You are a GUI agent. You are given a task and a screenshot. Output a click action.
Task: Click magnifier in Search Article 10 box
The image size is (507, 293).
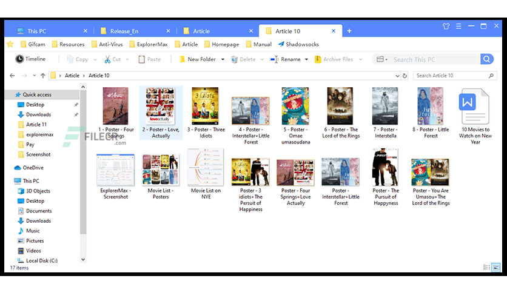[491, 76]
